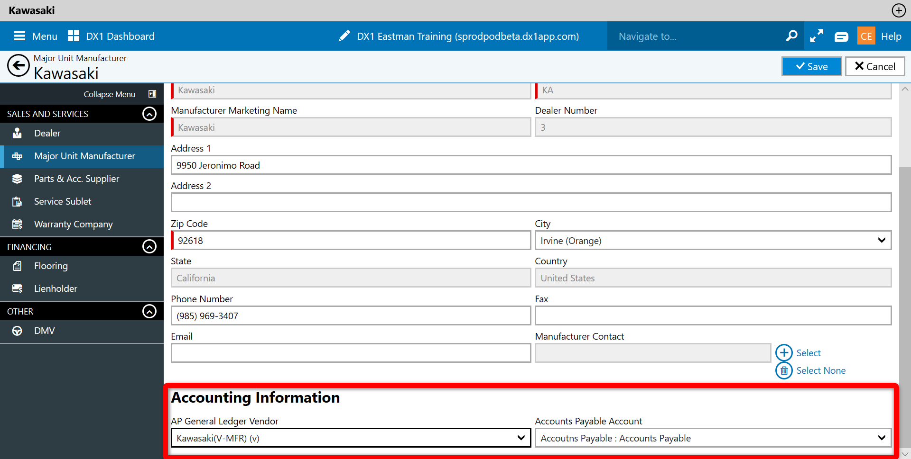Click the scrollbar down arrow
This screenshot has height=459, width=911.
905,454
